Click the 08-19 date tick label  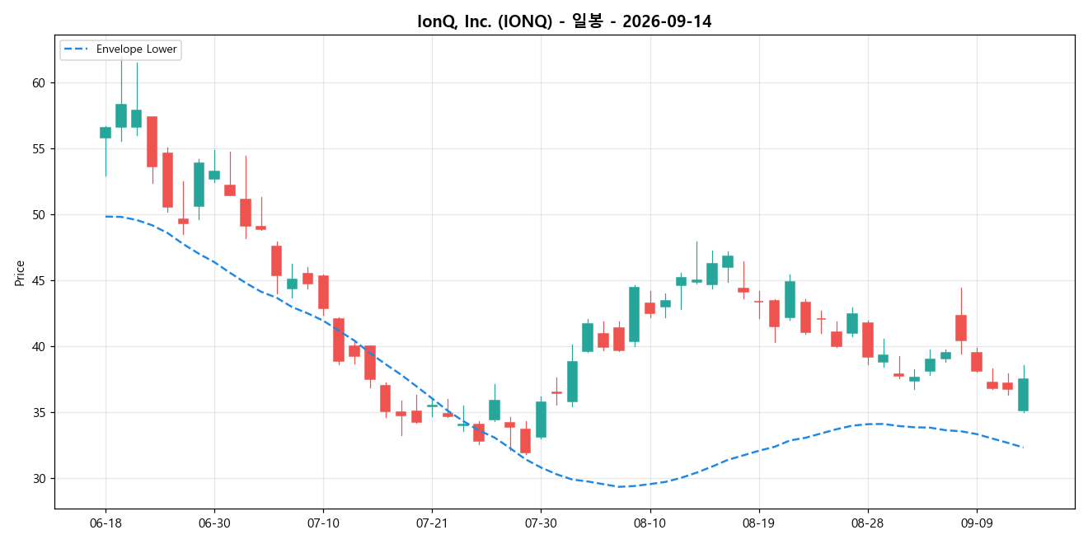coord(758,523)
